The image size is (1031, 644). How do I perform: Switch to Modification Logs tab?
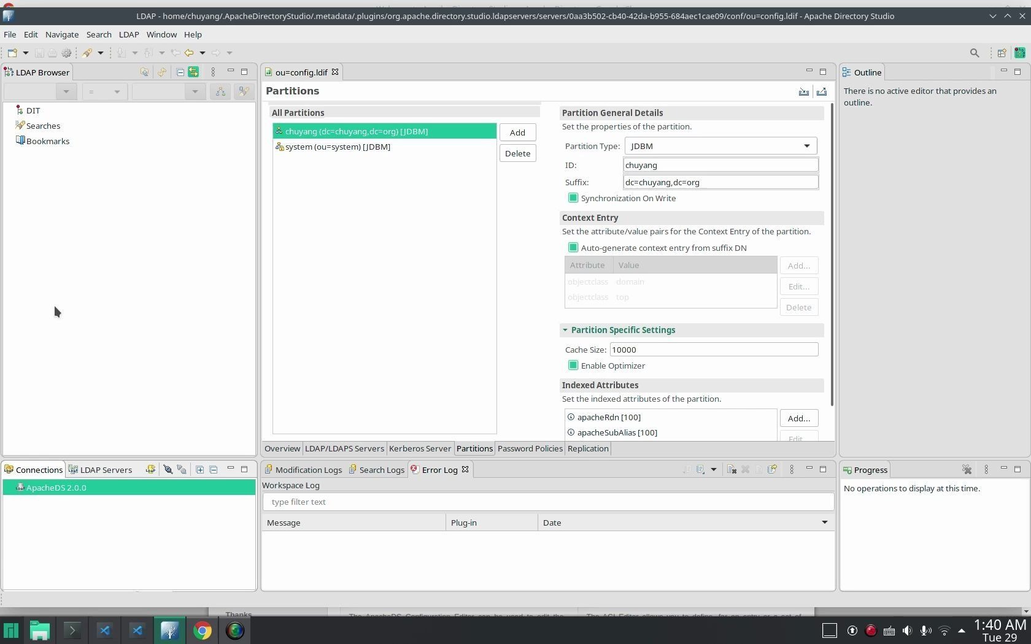303,470
